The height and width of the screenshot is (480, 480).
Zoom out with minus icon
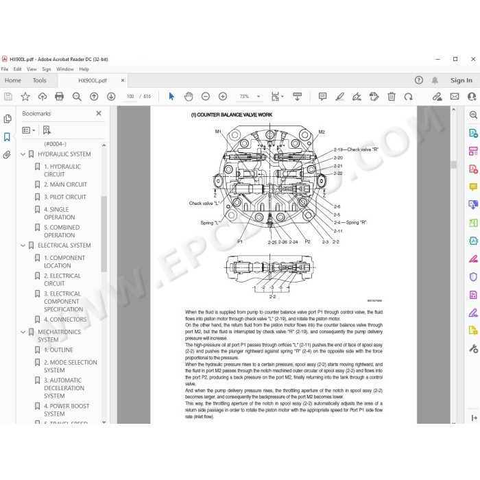click(x=206, y=97)
